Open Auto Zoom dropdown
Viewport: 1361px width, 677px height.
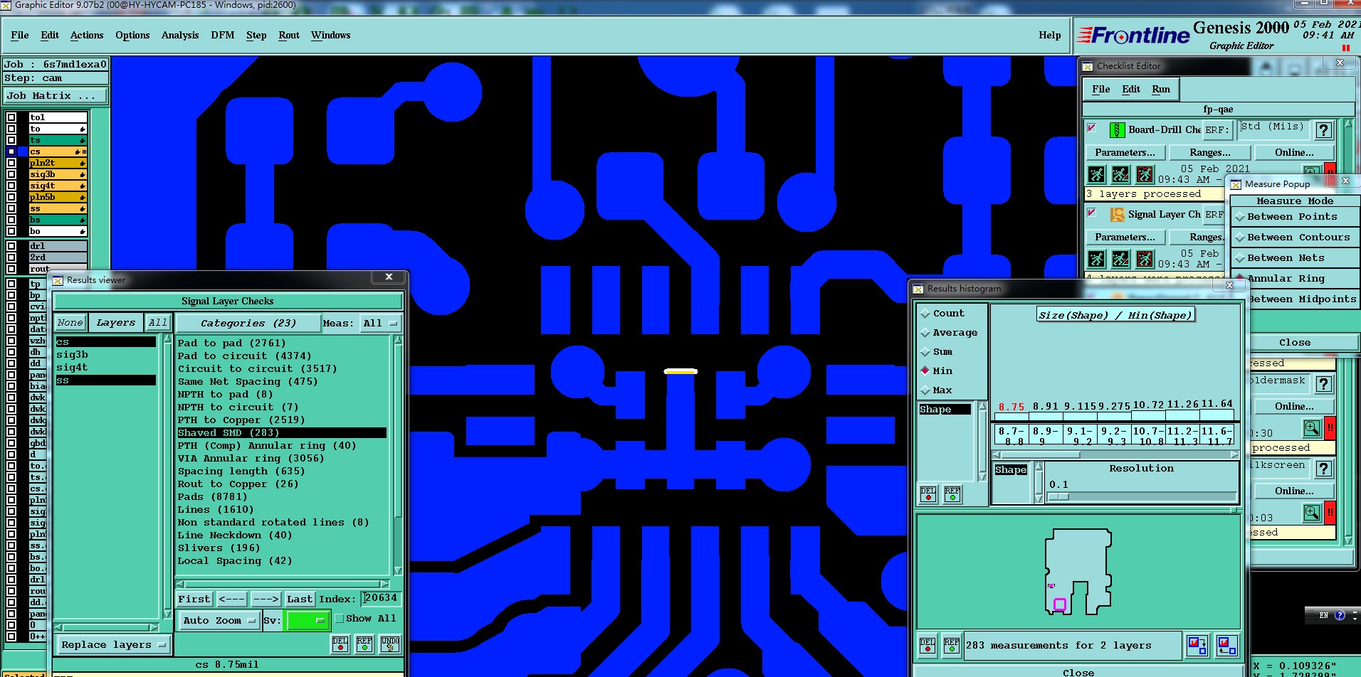(x=219, y=621)
